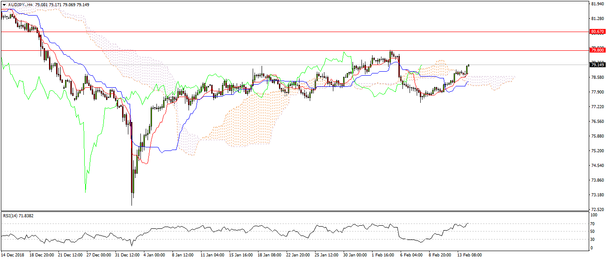Select the red 80.670 price level tag
Screen dimensions: 607x260
click(597, 32)
